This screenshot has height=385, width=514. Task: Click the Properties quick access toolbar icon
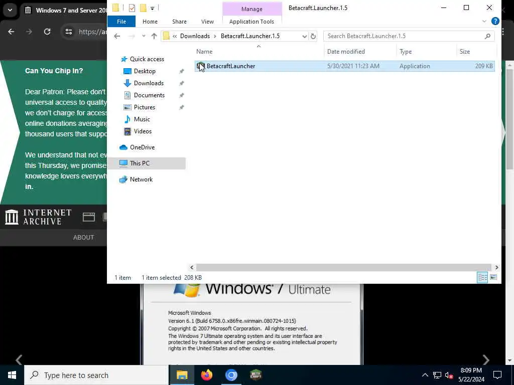point(132,8)
